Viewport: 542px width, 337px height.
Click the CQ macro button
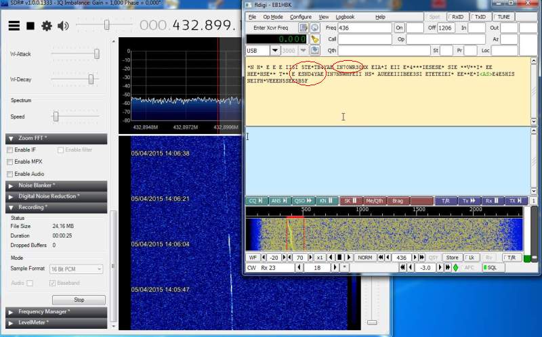click(x=255, y=201)
